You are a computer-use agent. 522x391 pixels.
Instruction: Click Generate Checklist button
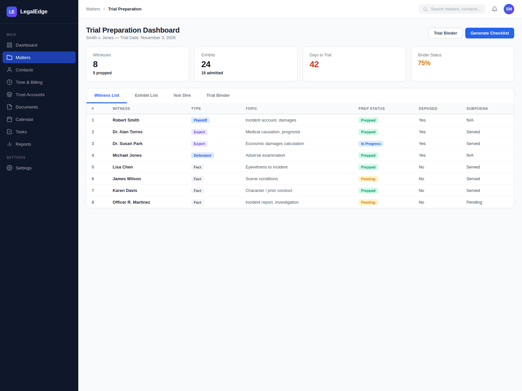coord(489,33)
